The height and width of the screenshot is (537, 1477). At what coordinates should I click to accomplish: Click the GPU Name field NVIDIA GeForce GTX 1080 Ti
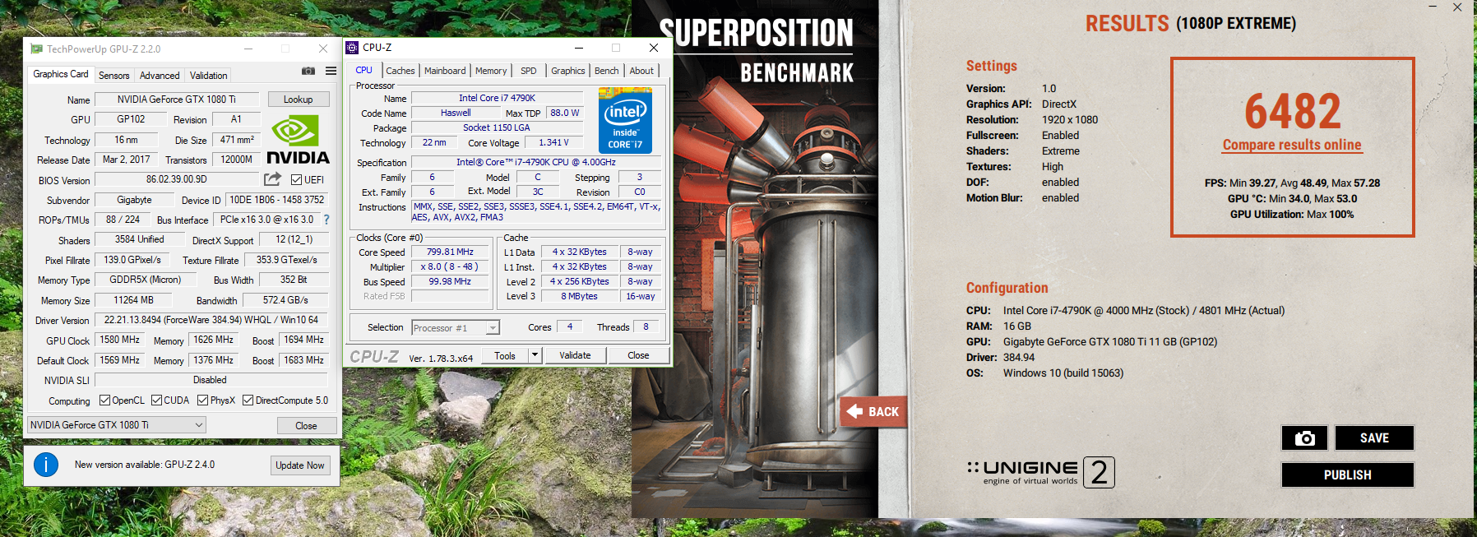click(177, 100)
